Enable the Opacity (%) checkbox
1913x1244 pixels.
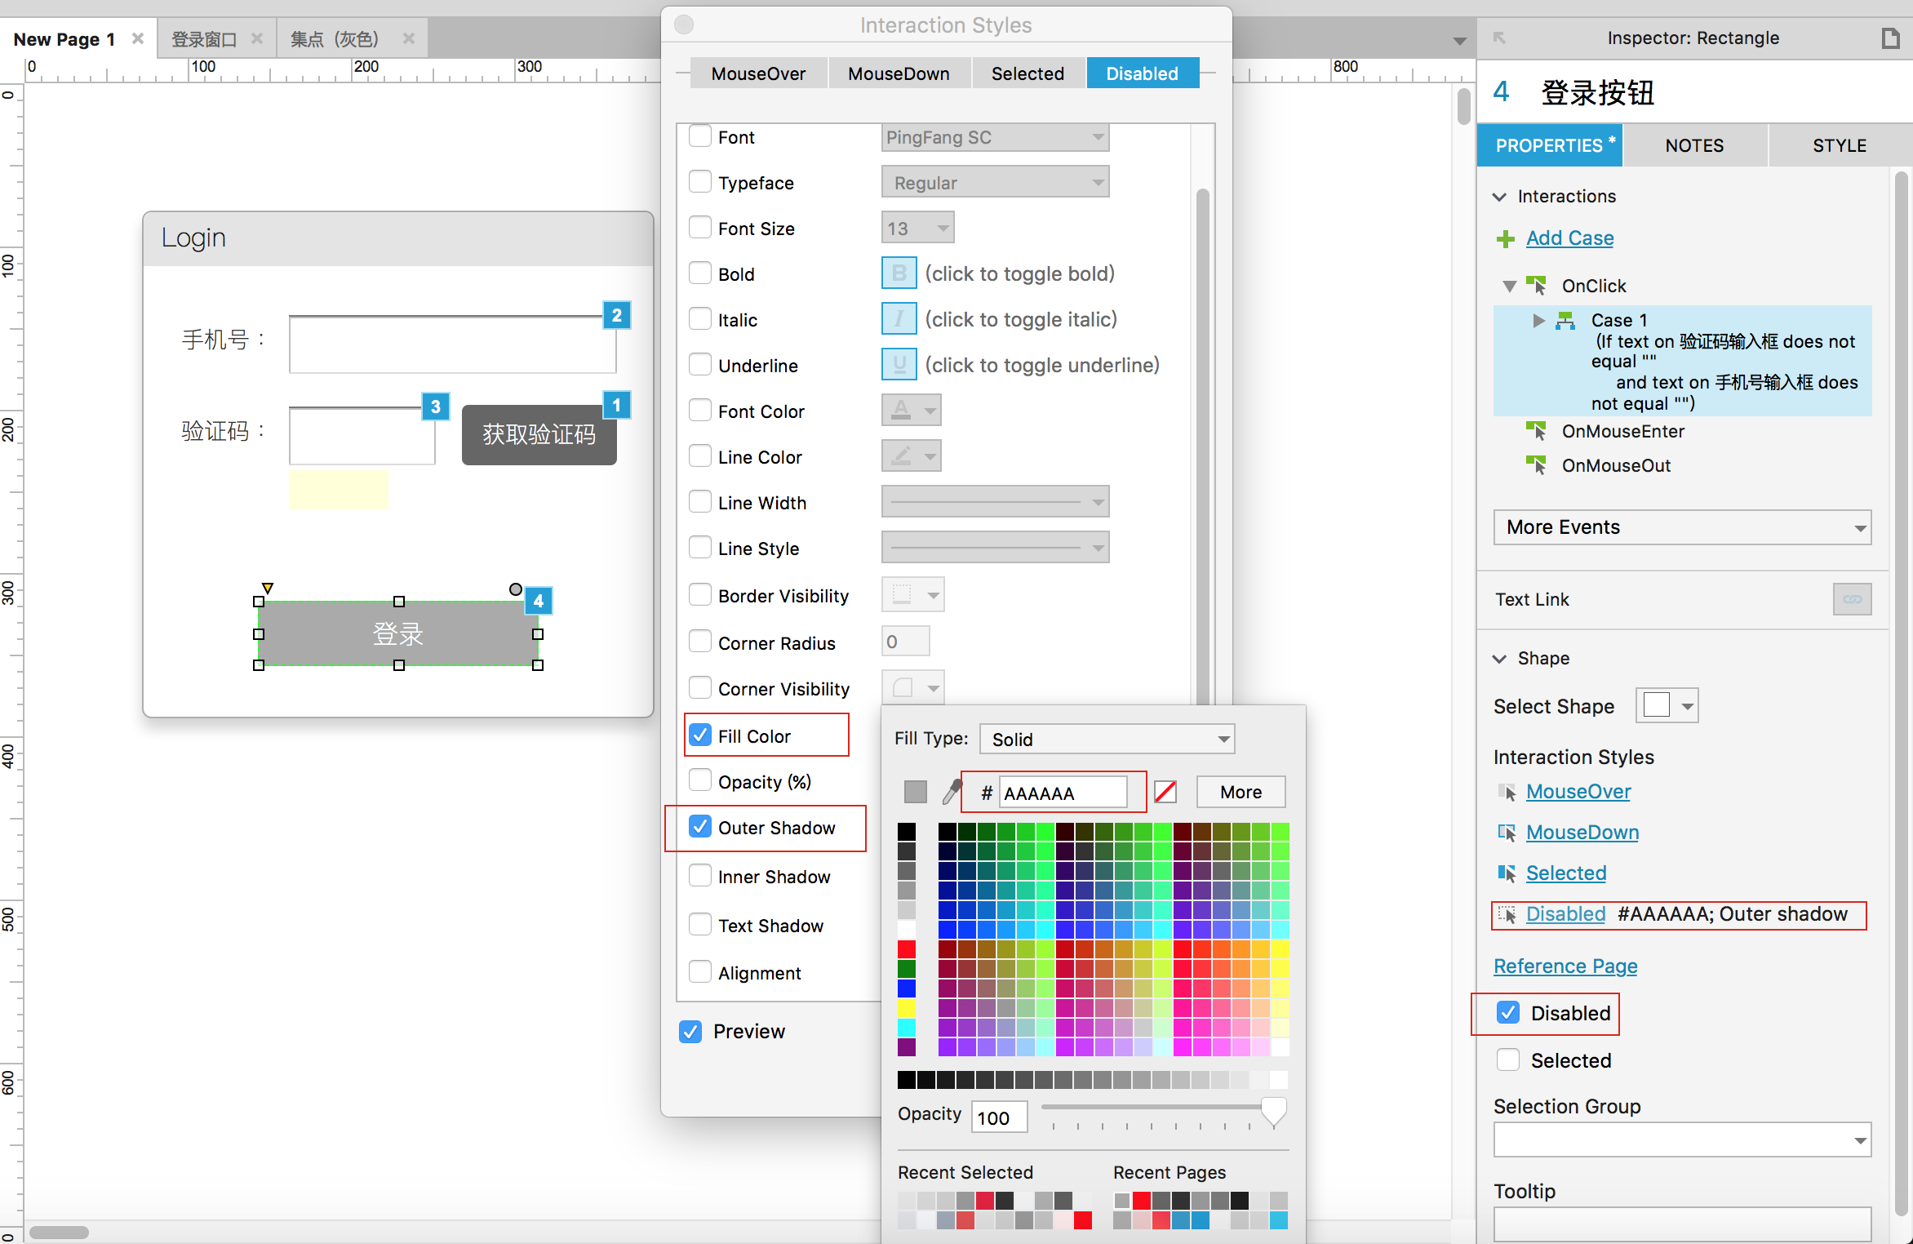(x=700, y=781)
